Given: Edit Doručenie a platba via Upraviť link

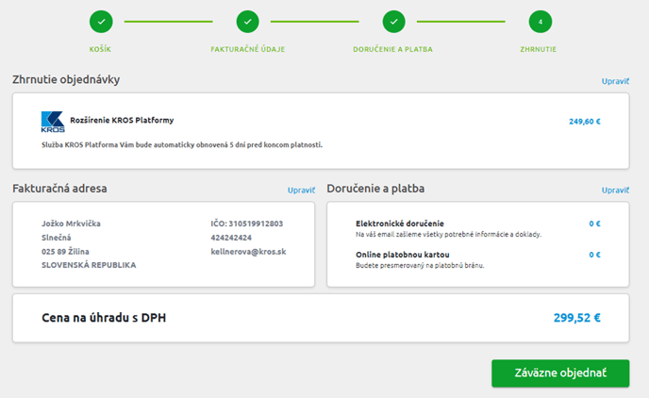Looking at the screenshot, I should [615, 191].
